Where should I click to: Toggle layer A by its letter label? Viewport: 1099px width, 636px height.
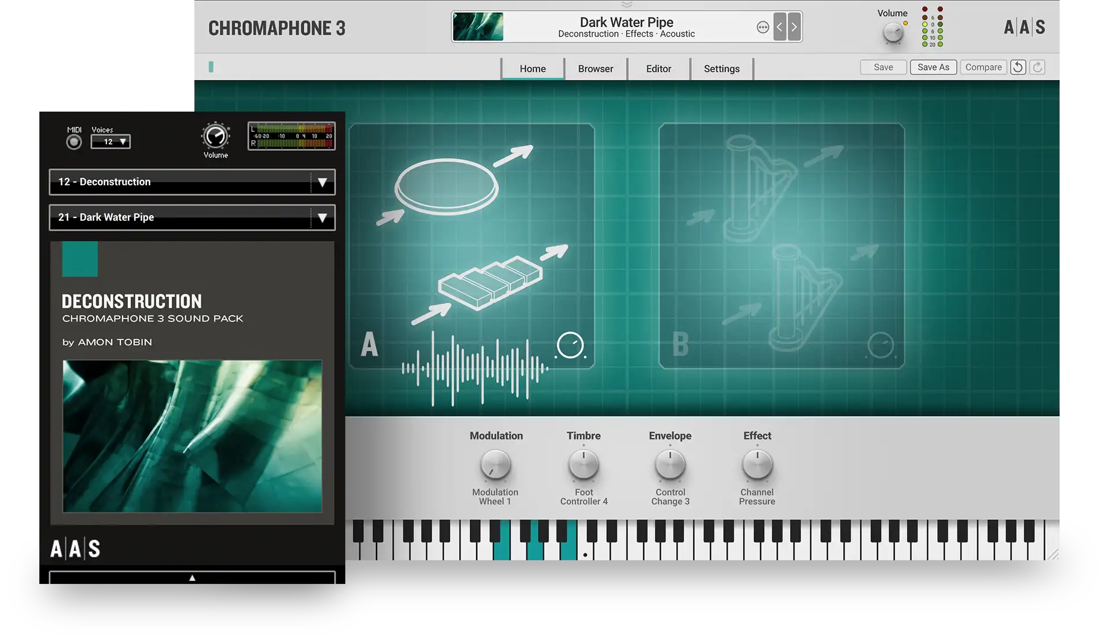[x=370, y=345]
